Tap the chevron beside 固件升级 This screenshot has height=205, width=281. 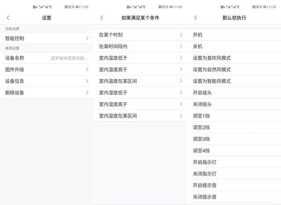87,69
